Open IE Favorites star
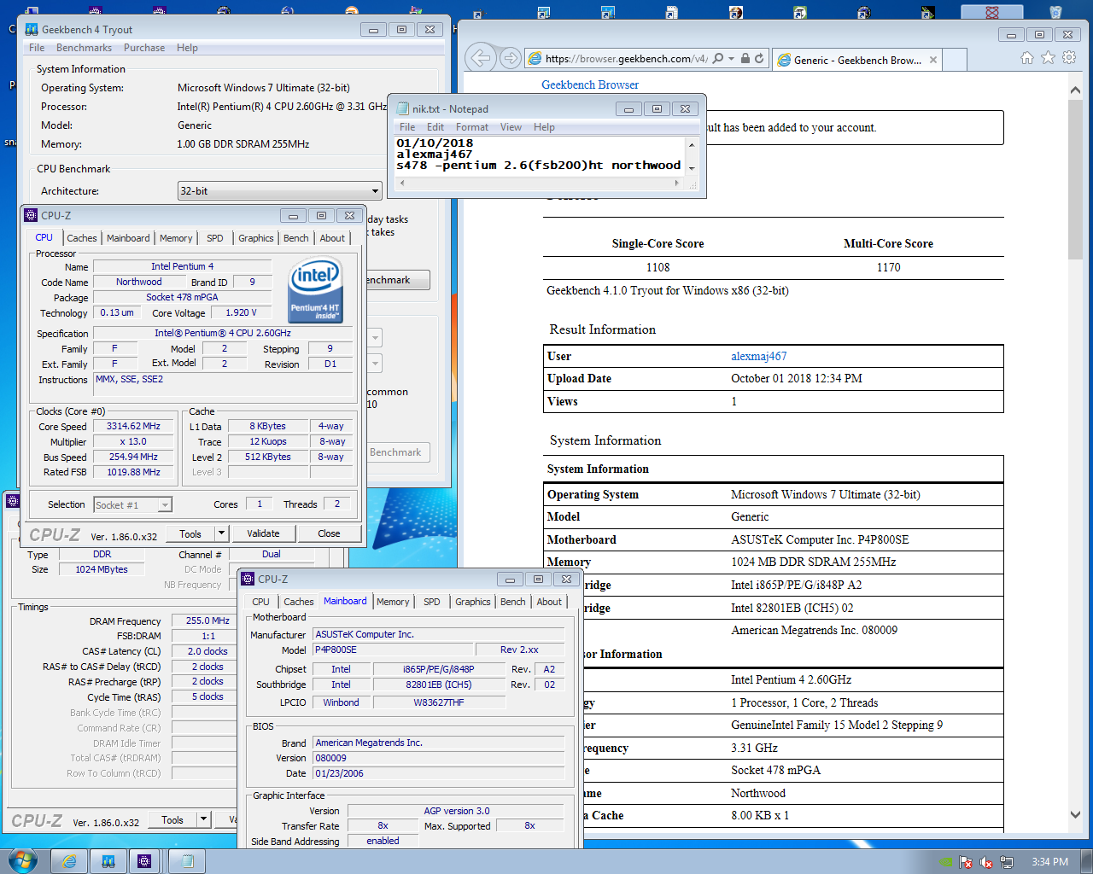This screenshot has height=874, width=1093. tap(1048, 58)
